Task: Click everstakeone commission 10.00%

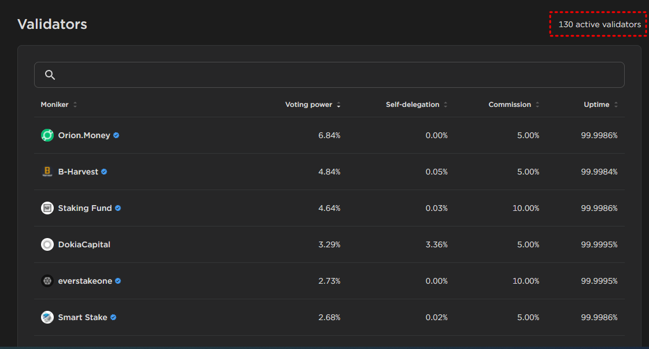Action: coord(526,281)
